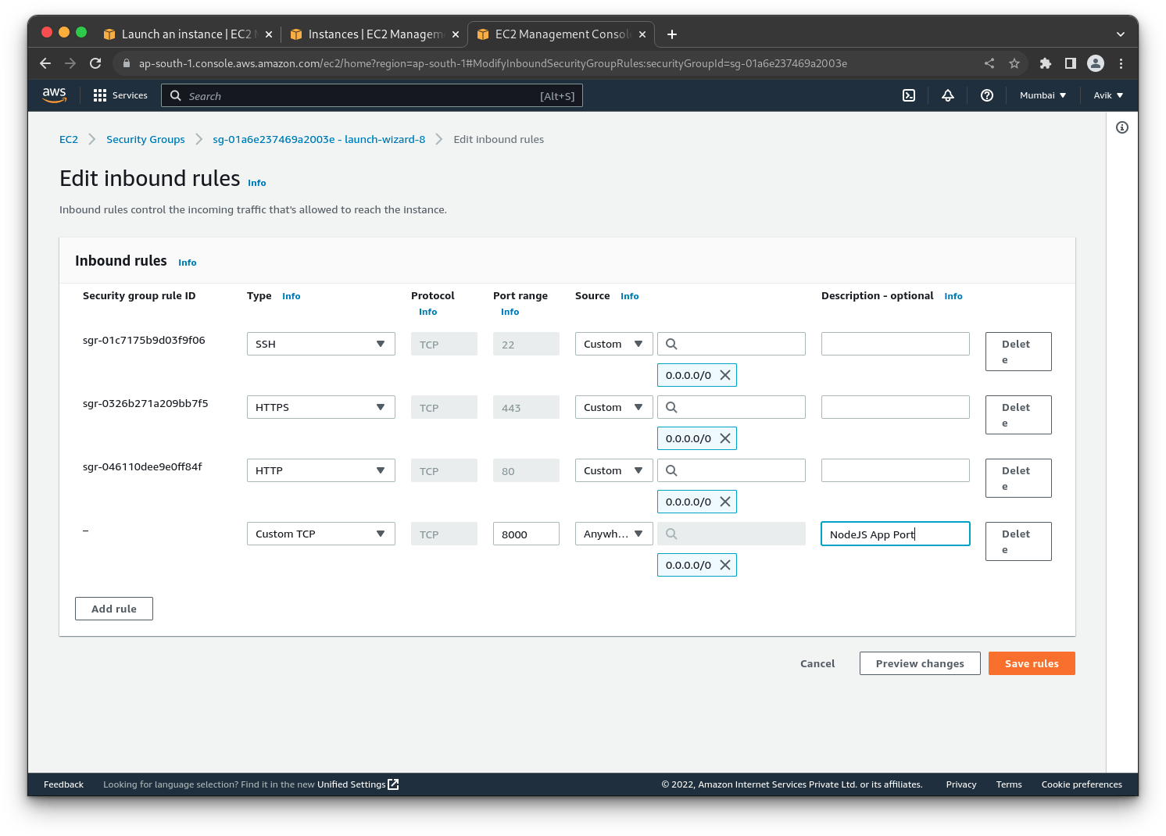Open the AWS Services menu
The height and width of the screenshot is (836, 1166).
click(120, 95)
